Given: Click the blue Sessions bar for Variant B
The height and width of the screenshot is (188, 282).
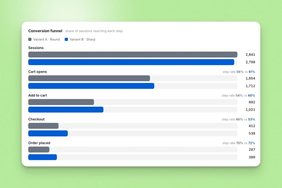Looking at the screenshot, I should [131, 62].
